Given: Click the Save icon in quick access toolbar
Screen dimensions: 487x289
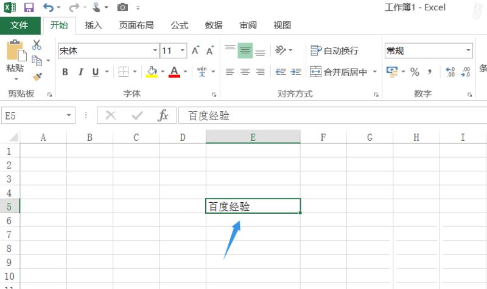Looking at the screenshot, I should (x=29, y=8).
